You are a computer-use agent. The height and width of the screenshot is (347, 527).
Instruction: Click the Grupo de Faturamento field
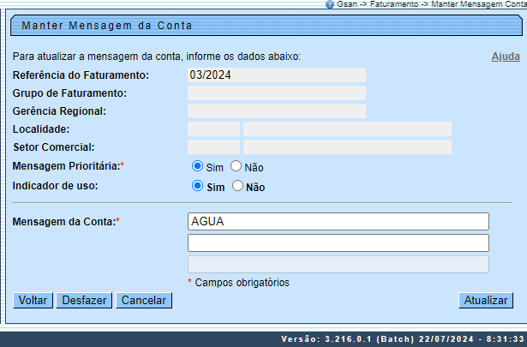pos(276,93)
